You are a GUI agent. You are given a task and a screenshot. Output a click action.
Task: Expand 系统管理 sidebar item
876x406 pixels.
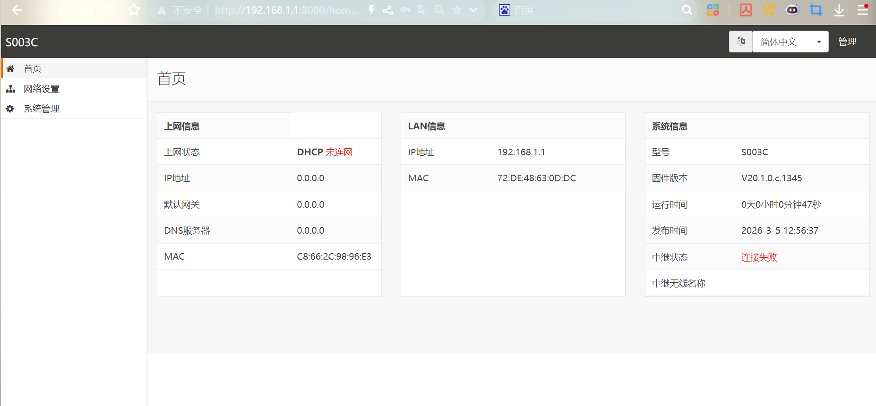pos(42,109)
